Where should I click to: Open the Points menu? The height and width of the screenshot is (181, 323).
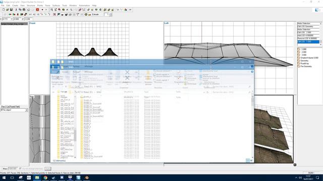pos(40,6)
